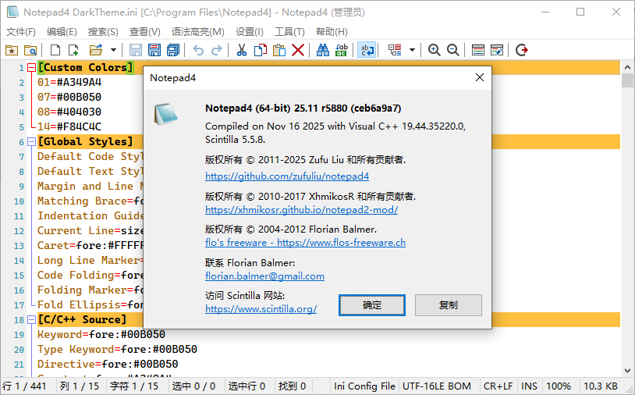Collapse the [C/C++ Source] fold marker

[31, 320]
